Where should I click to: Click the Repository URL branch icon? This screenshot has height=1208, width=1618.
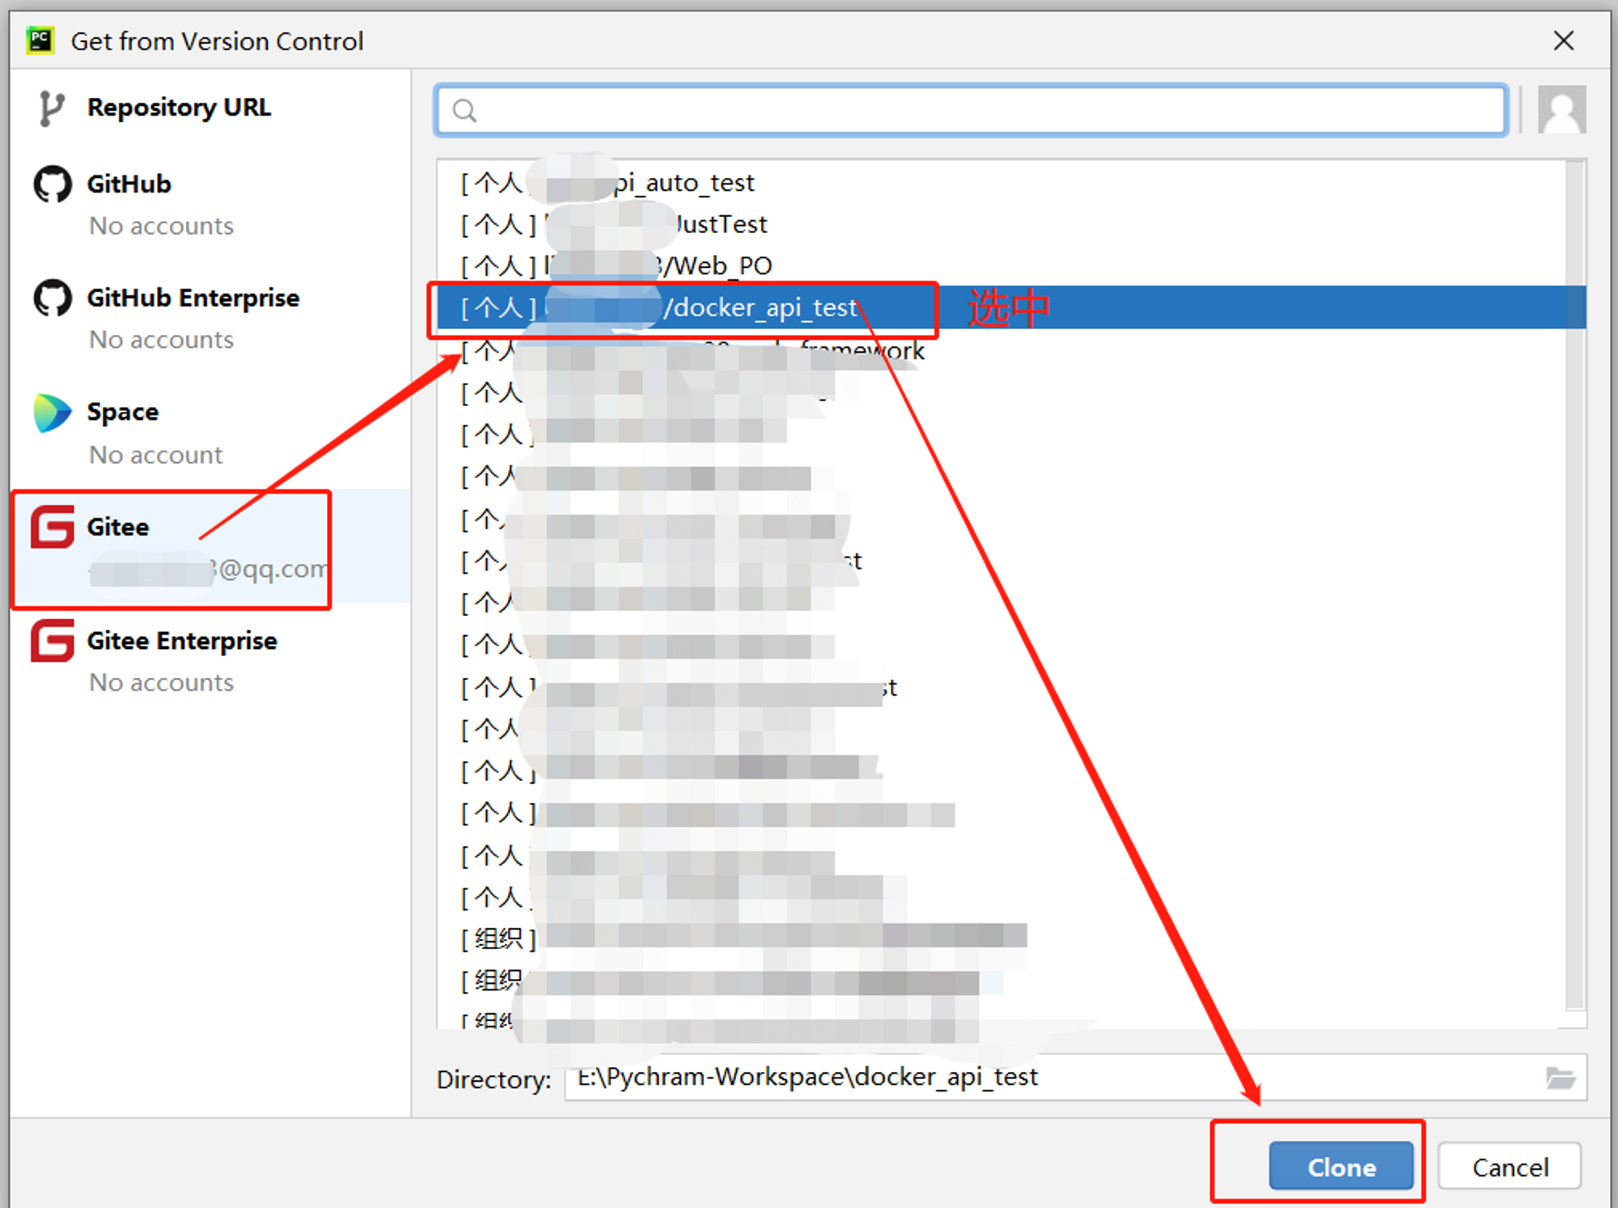[51, 108]
